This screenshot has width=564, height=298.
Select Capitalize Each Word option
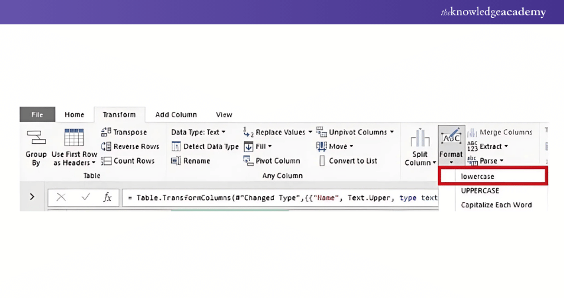click(x=496, y=205)
